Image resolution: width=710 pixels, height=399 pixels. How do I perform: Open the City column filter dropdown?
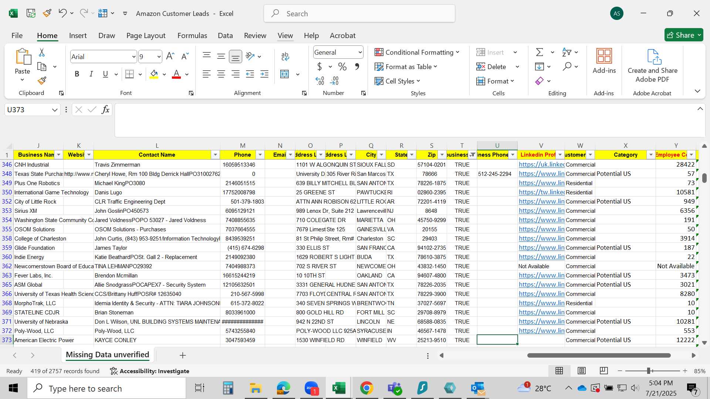[382, 155]
